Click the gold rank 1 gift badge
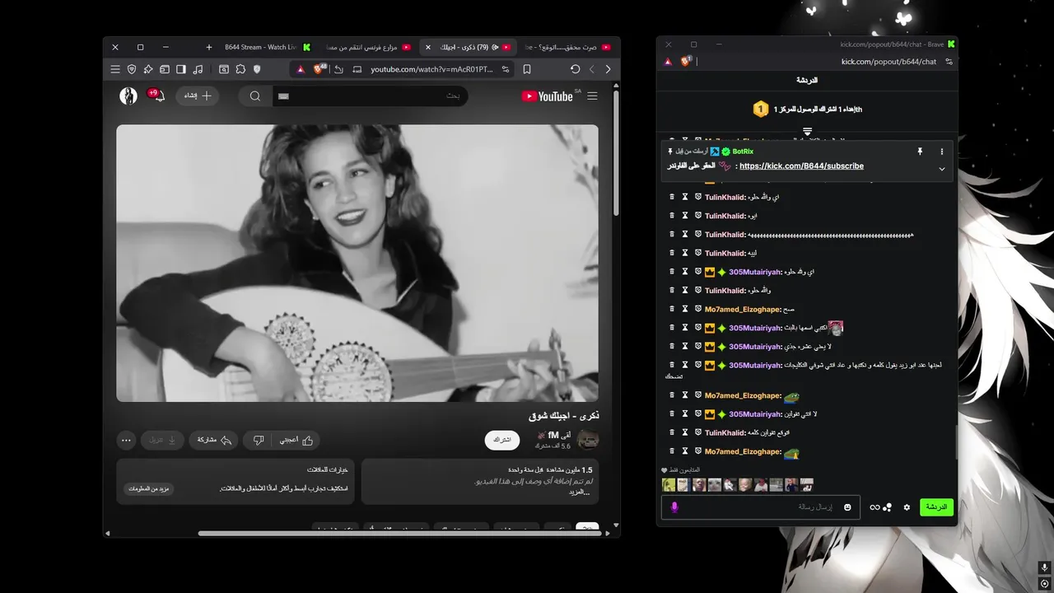This screenshot has width=1054, height=593. tap(761, 109)
